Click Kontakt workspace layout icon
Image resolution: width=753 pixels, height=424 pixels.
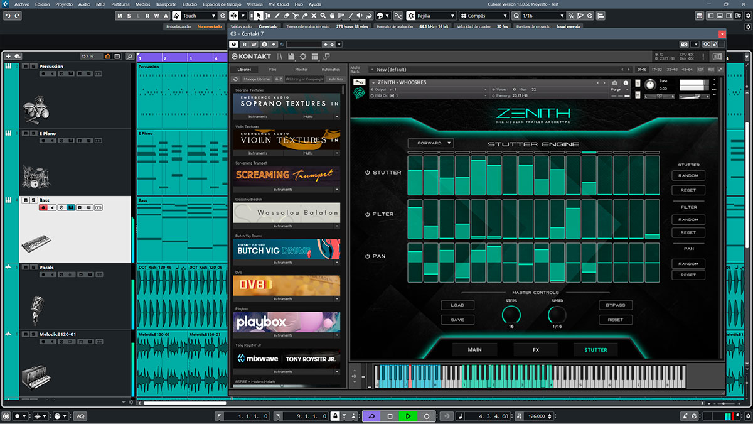point(315,57)
